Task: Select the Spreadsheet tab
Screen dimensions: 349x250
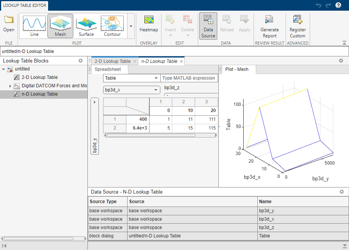Action: click(x=108, y=69)
